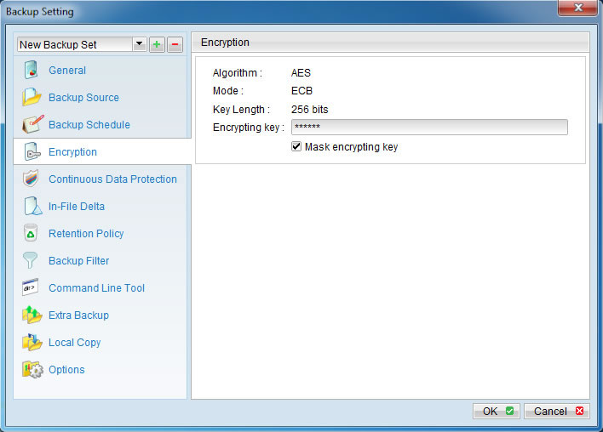Go to Backup Source settings

(x=83, y=98)
